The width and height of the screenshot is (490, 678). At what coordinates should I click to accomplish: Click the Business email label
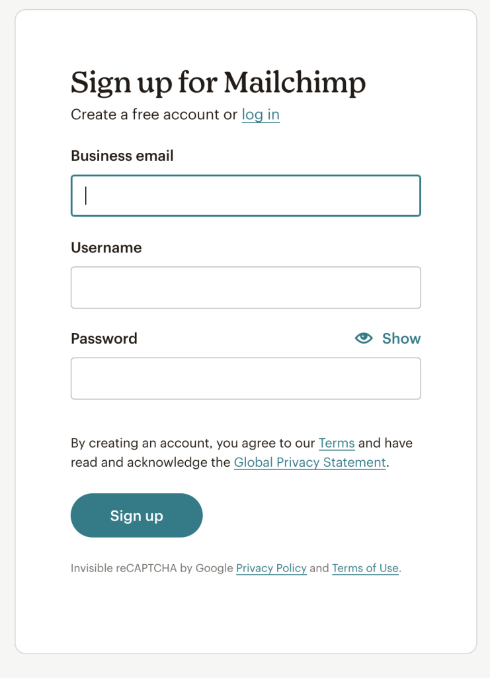[122, 156]
